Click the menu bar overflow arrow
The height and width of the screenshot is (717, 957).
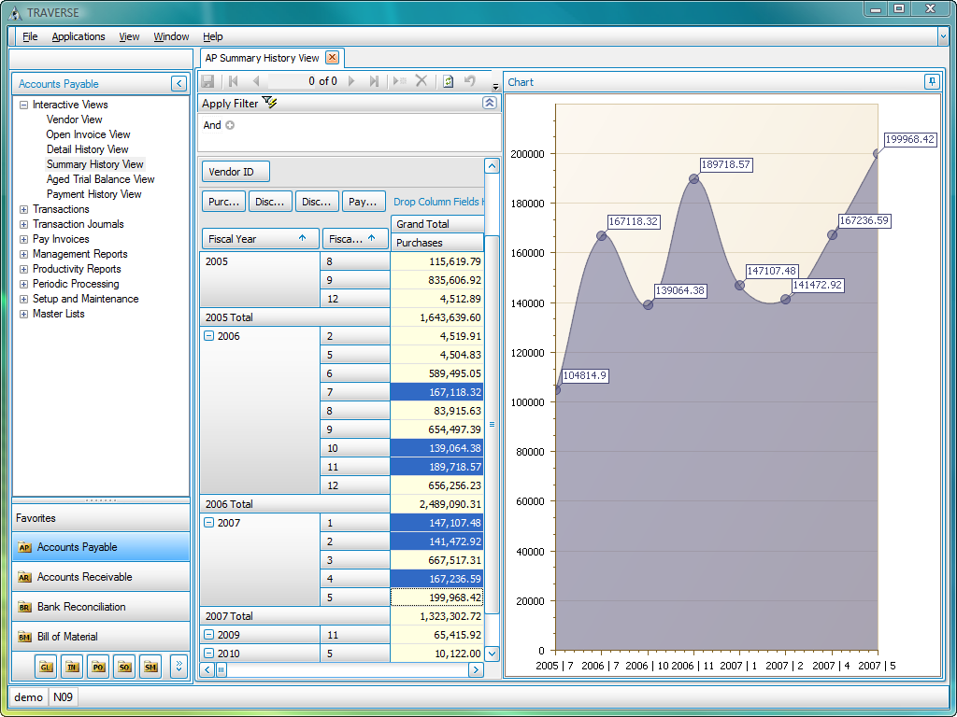tap(944, 36)
